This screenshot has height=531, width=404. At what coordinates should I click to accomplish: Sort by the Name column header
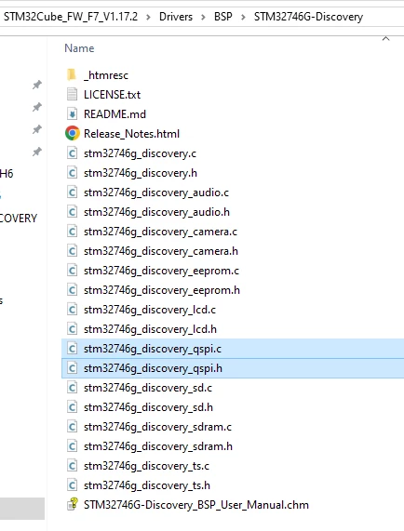tap(79, 48)
